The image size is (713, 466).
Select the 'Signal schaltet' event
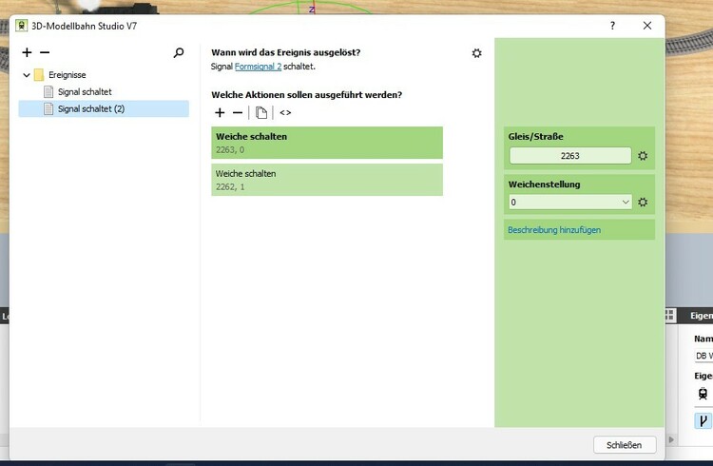coord(85,92)
